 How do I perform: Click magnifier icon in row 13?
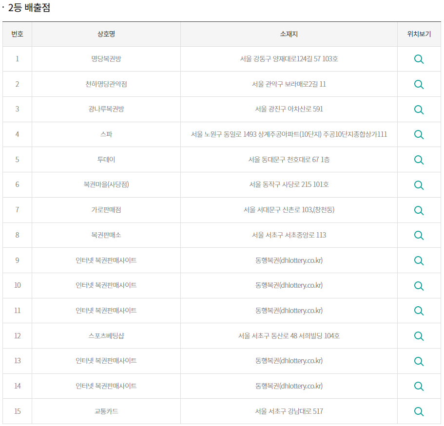pos(419,361)
